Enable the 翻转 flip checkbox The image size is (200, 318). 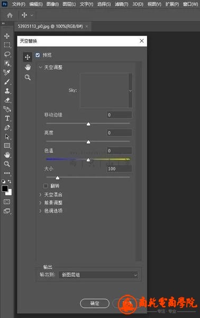46,186
